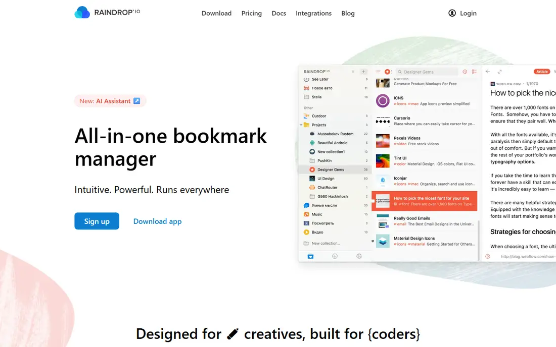Click the Android icon of Beautiful Android
556x347 pixels.
click(x=312, y=143)
